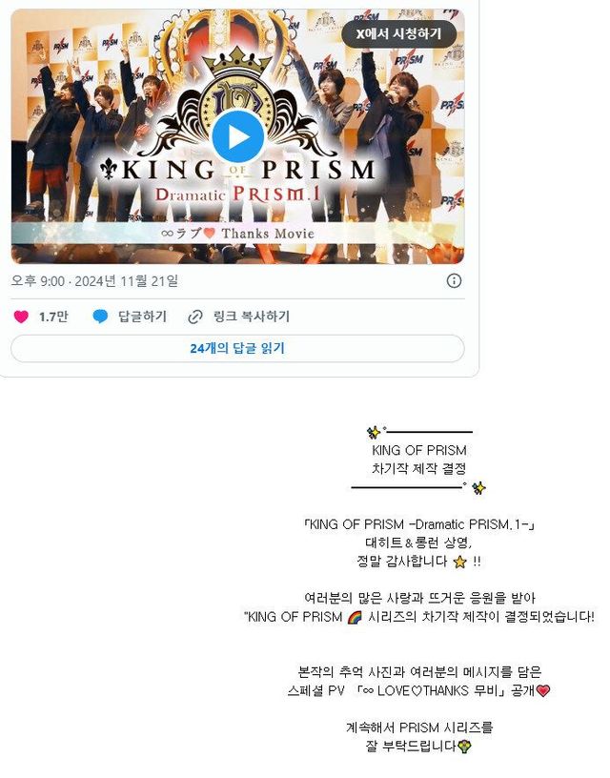
Task: Click the chain link icon
Action: (195, 317)
